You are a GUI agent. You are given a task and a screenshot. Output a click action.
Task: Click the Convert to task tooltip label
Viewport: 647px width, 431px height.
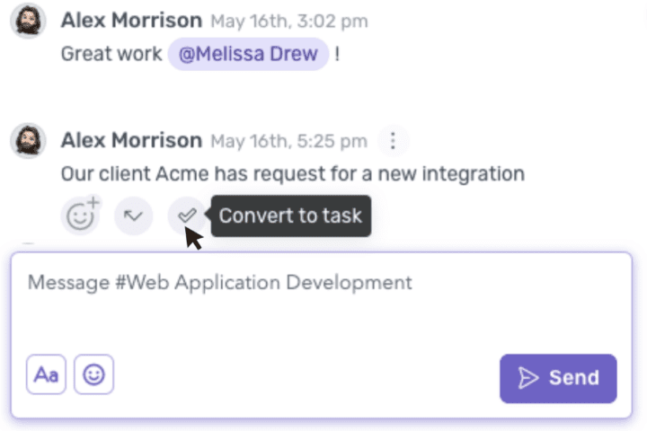tap(290, 215)
